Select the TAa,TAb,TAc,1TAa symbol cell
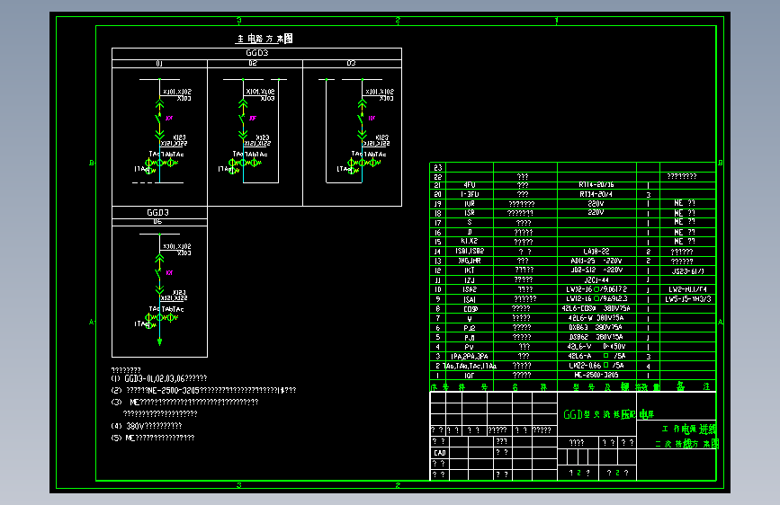Screen dimensions: 780x505 pos(469,366)
